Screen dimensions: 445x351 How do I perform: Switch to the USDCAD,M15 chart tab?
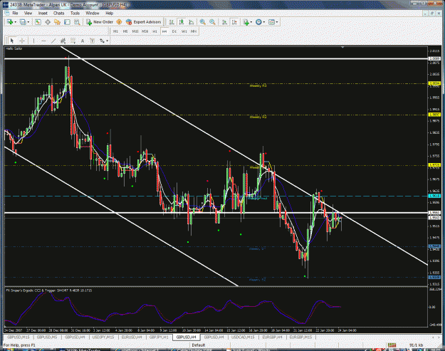click(x=243, y=337)
